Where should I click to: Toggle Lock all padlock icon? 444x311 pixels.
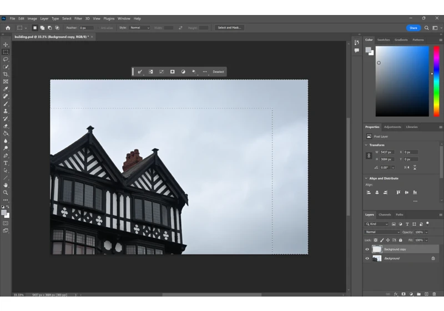400,240
